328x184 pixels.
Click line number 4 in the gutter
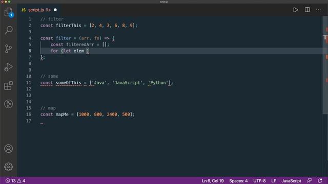pyautogui.click(x=30, y=38)
